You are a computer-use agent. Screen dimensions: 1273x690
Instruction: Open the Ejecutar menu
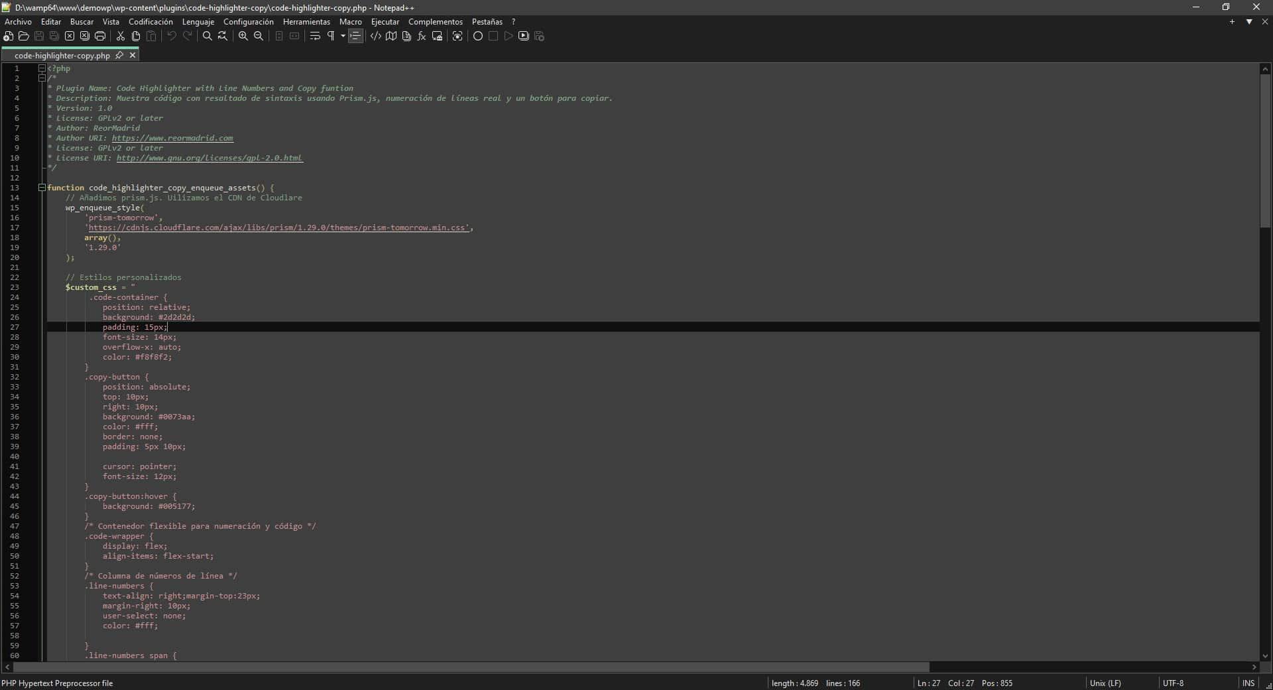point(385,22)
